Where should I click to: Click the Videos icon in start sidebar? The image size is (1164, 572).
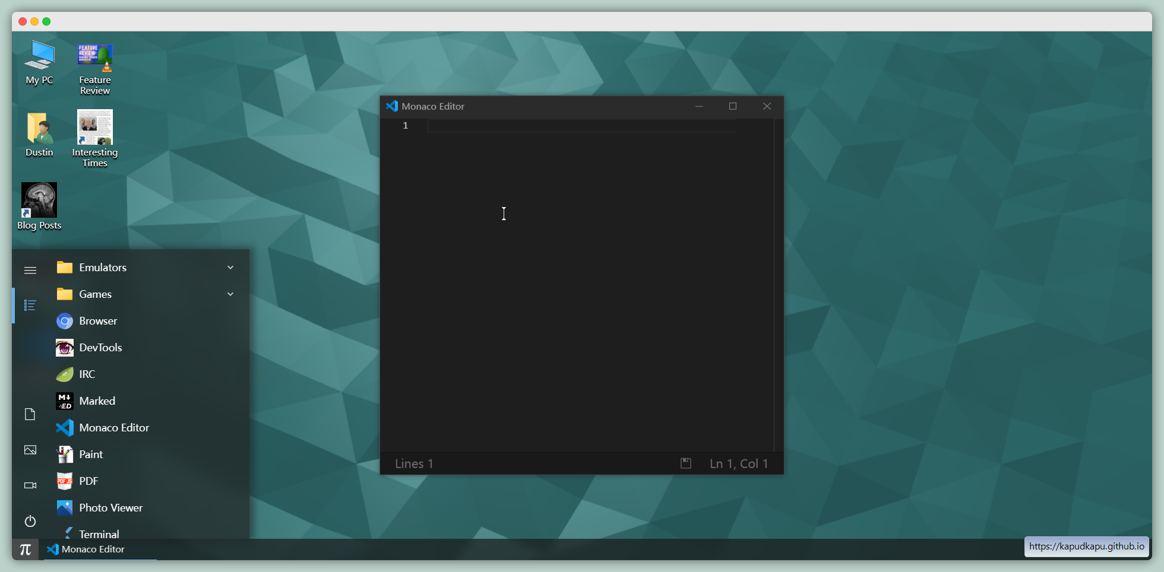point(30,485)
